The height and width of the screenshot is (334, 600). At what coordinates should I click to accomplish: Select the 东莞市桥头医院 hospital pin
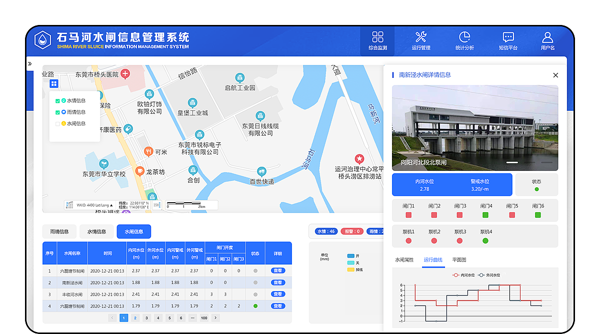(x=125, y=74)
